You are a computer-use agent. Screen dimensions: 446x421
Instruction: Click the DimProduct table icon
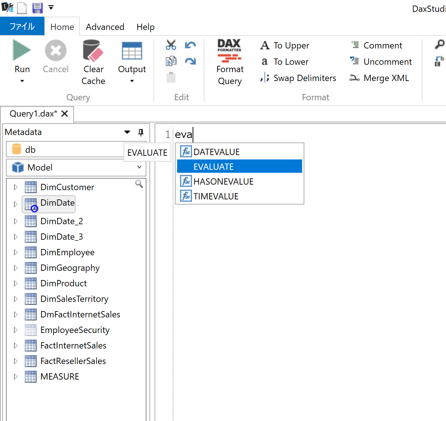point(31,283)
